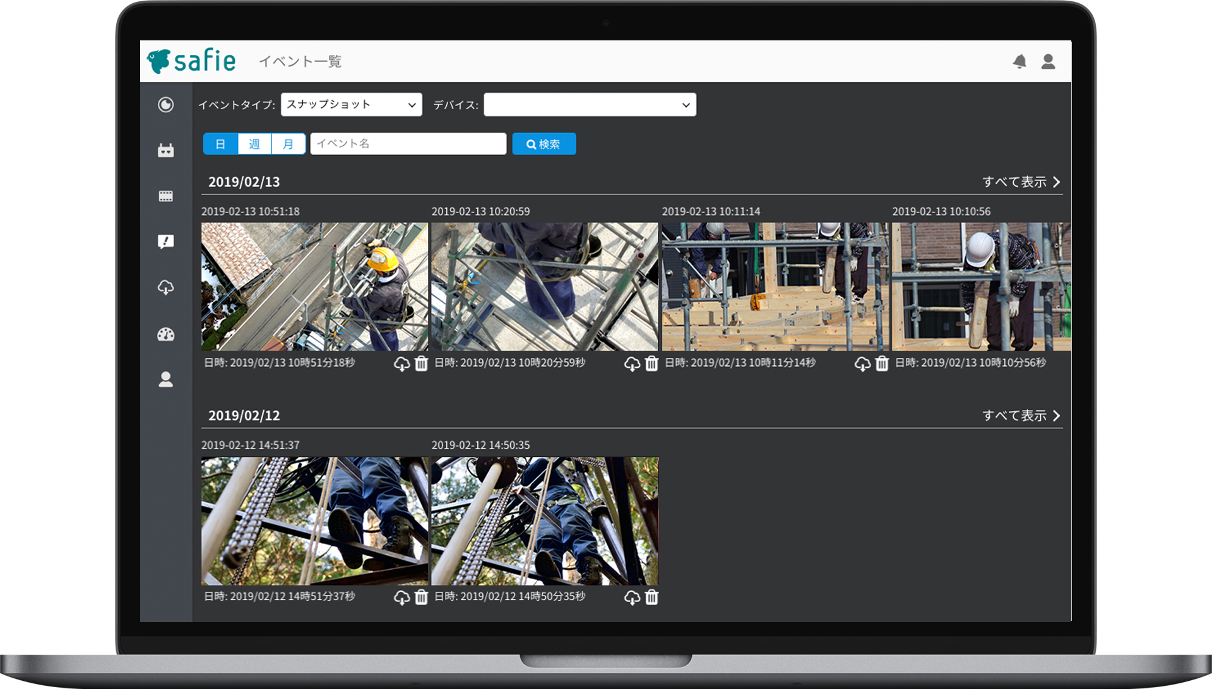This screenshot has width=1212, height=689.
Task: Click the 検索 search button
Action: point(544,144)
